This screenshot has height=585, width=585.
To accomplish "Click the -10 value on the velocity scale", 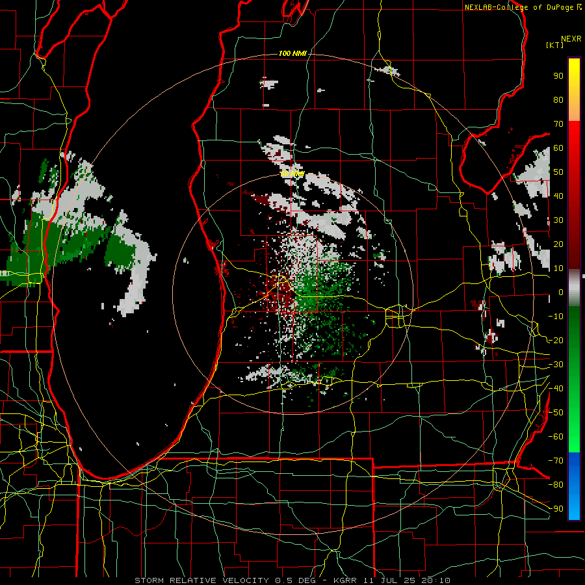I will point(556,317).
